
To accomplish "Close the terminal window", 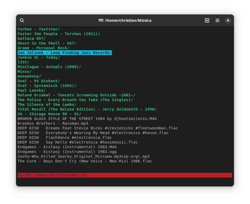I will [228, 20].
